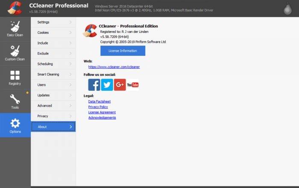Open the Registry grid icon
The height and width of the screenshot is (188, 299).
coord(15,75)
